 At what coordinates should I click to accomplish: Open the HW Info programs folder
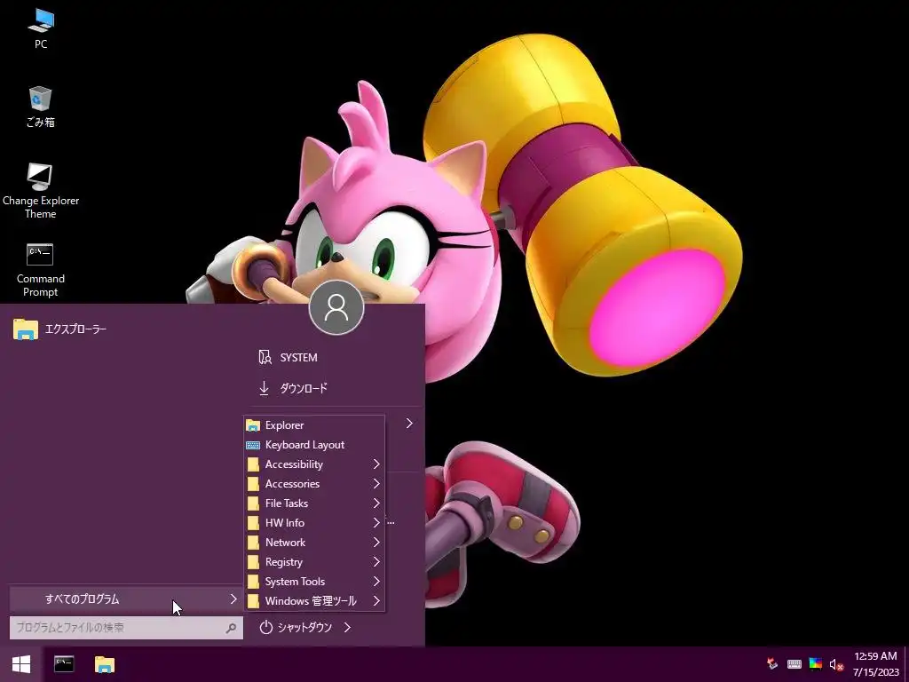[314, 522]
